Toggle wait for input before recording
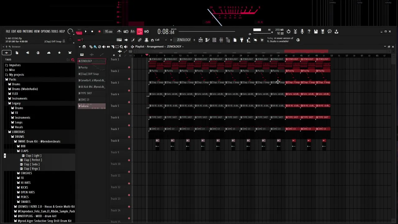The image size is (398, 224). 126,31
